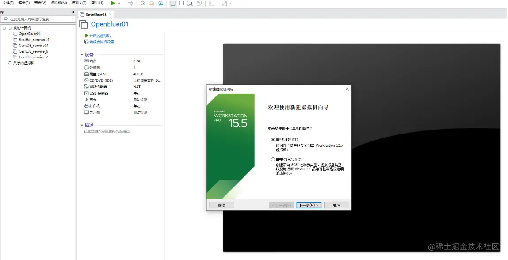Open the snapshot manager icon

coord(160,3)
